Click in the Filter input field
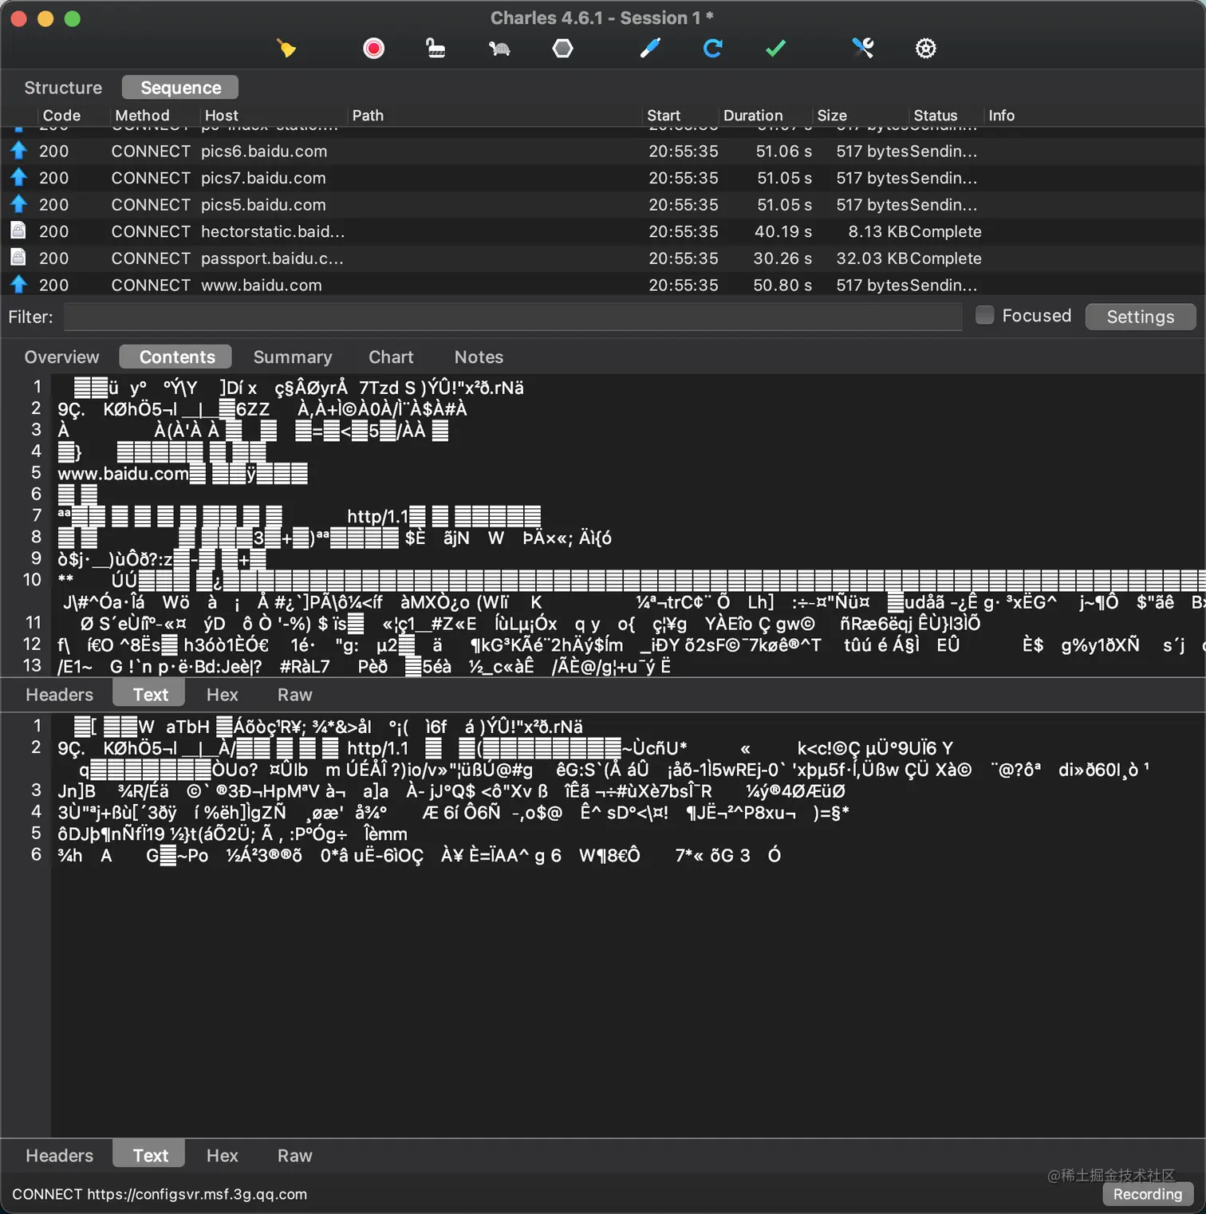The width and height of the screenshot is (1206, 1214). [513, 317]
